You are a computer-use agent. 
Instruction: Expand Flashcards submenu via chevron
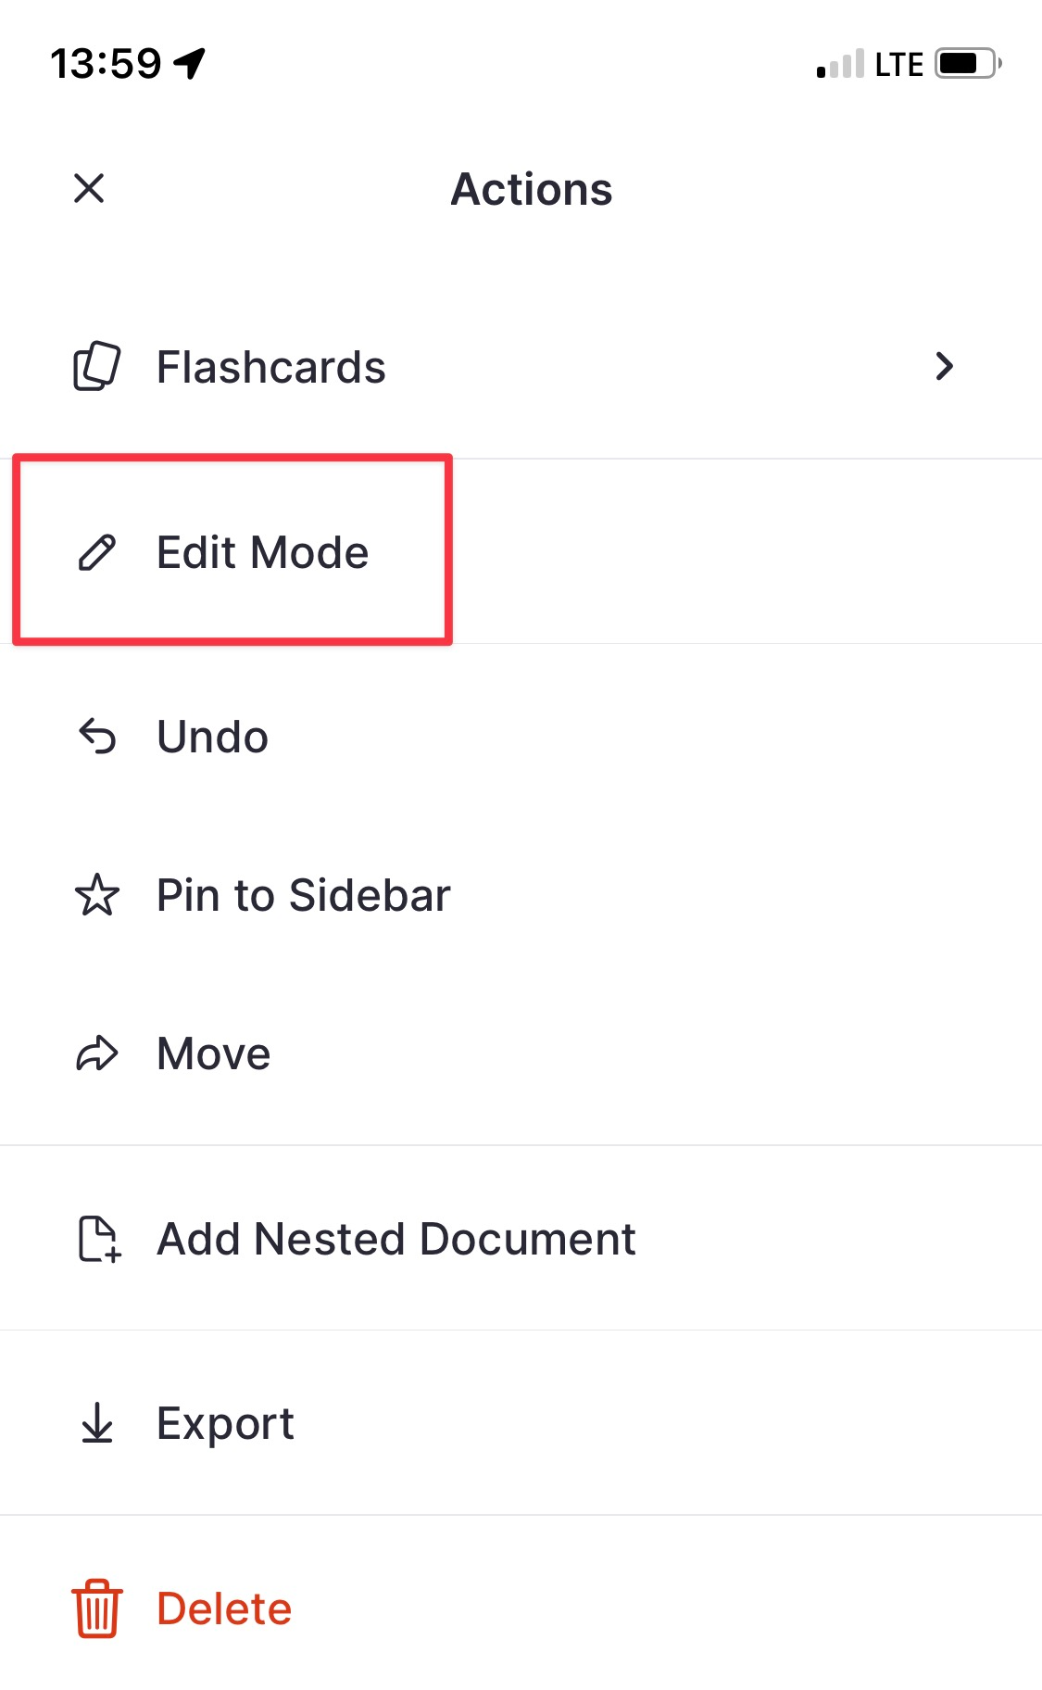pos(944,367)
